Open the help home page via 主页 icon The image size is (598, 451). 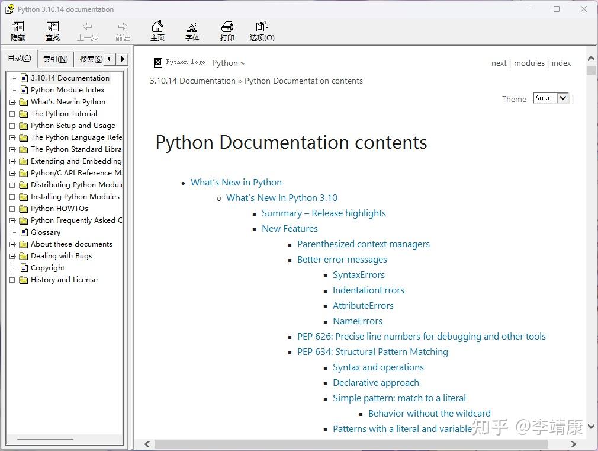pos(157,30)
